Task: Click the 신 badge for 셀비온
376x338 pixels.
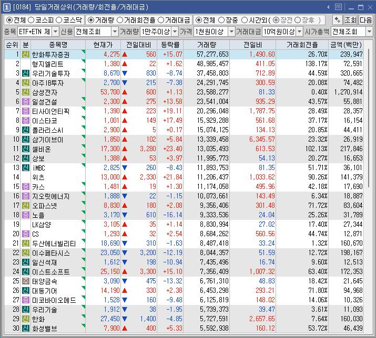Action: (x=26, y=149)
